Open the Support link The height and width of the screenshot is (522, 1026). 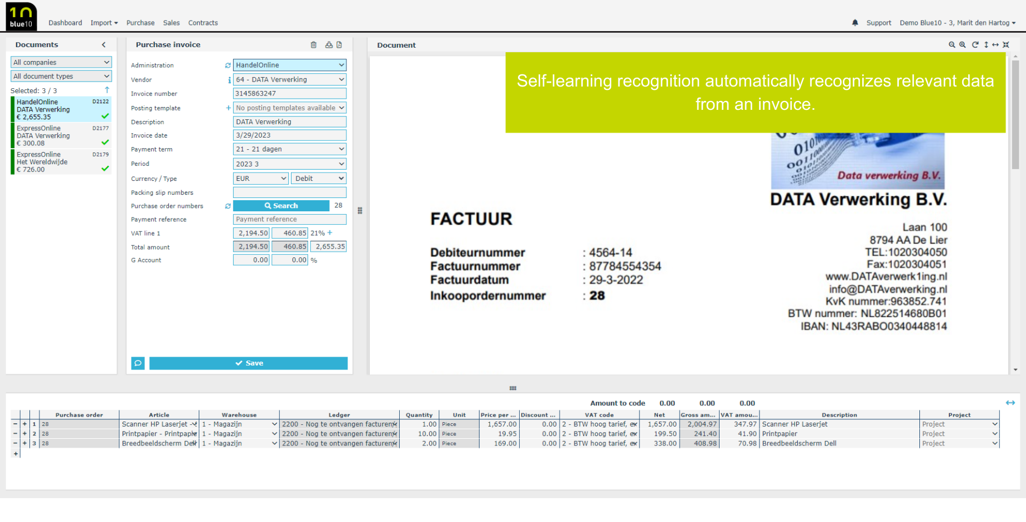click(x=879, y=23)
